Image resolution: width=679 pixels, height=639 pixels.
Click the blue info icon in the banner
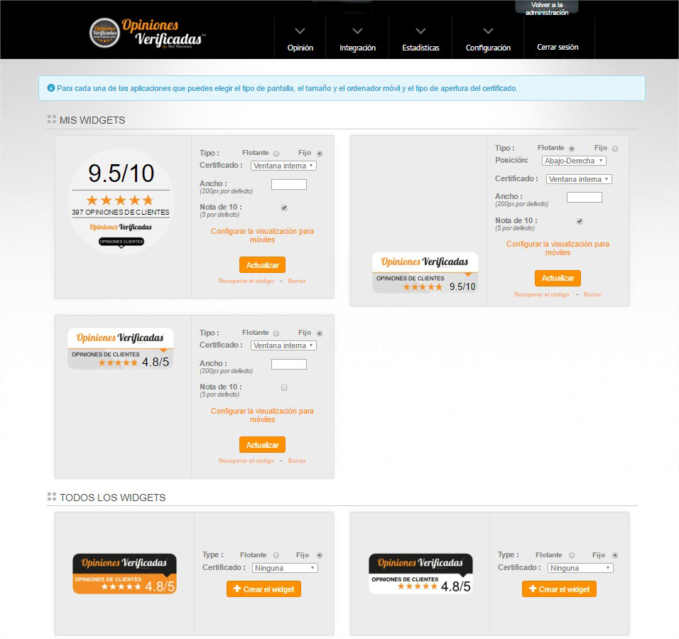tap(51, 88)
